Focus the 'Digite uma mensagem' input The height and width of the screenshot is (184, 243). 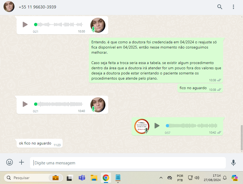pyautogui.click(x=128, y=163)
